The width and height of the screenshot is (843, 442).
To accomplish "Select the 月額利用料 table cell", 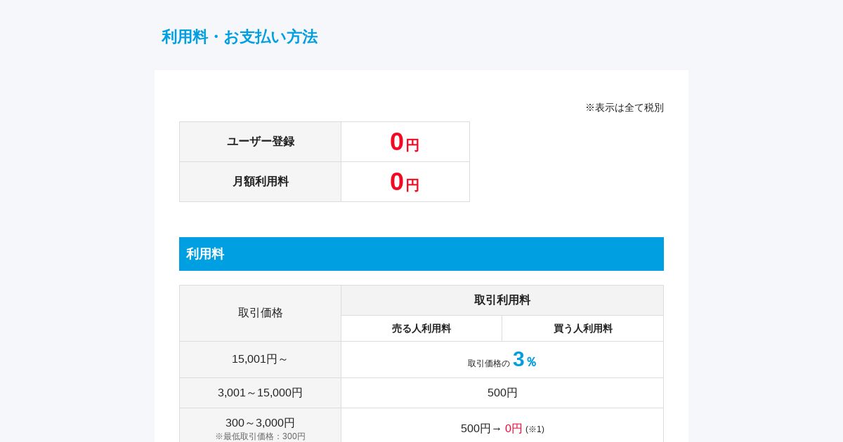I will [260, 182].
